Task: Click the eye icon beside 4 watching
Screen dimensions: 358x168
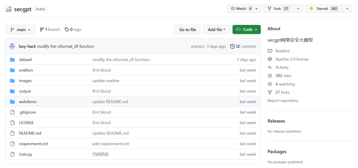Action: tap(270, 84)
